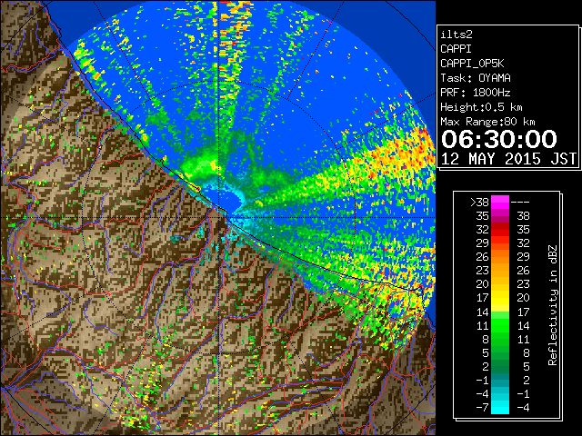582x436 pixels.
Task: Click the 12 MAY 2015 JST date
Action: pos(508,159)
